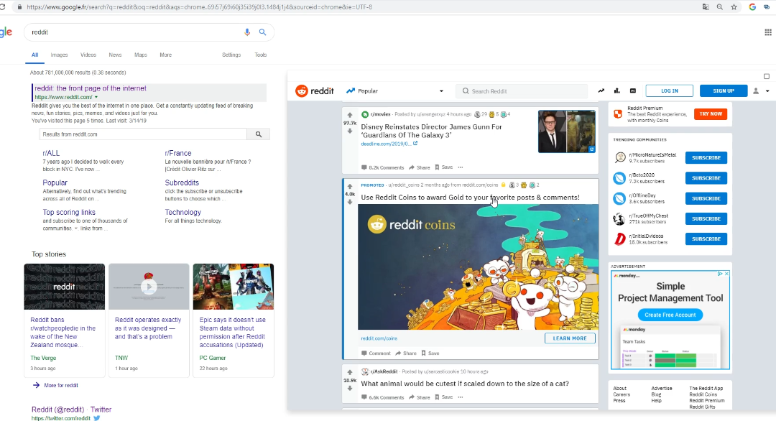Open the TNW story video thumbnail
The height and width of the screenshot is (421, 776).
[149, 287]
